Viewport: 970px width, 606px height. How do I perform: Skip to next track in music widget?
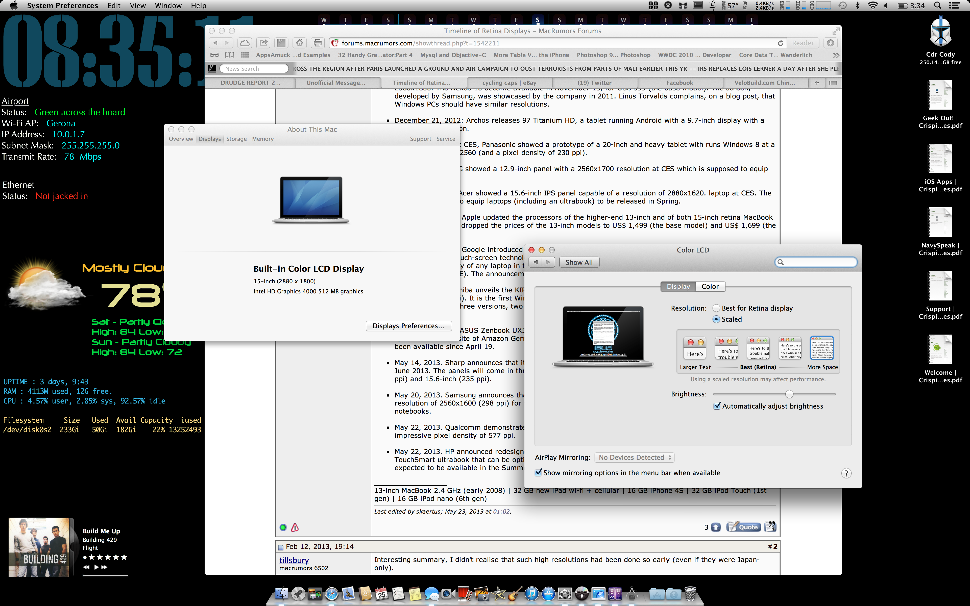tap(104, 567)
